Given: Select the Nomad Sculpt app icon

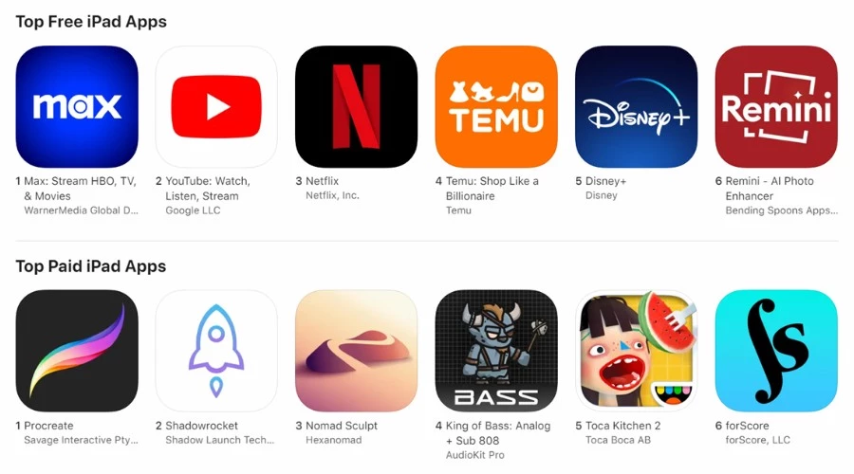Looking at the screenshot, I should (x=356, y=351).
